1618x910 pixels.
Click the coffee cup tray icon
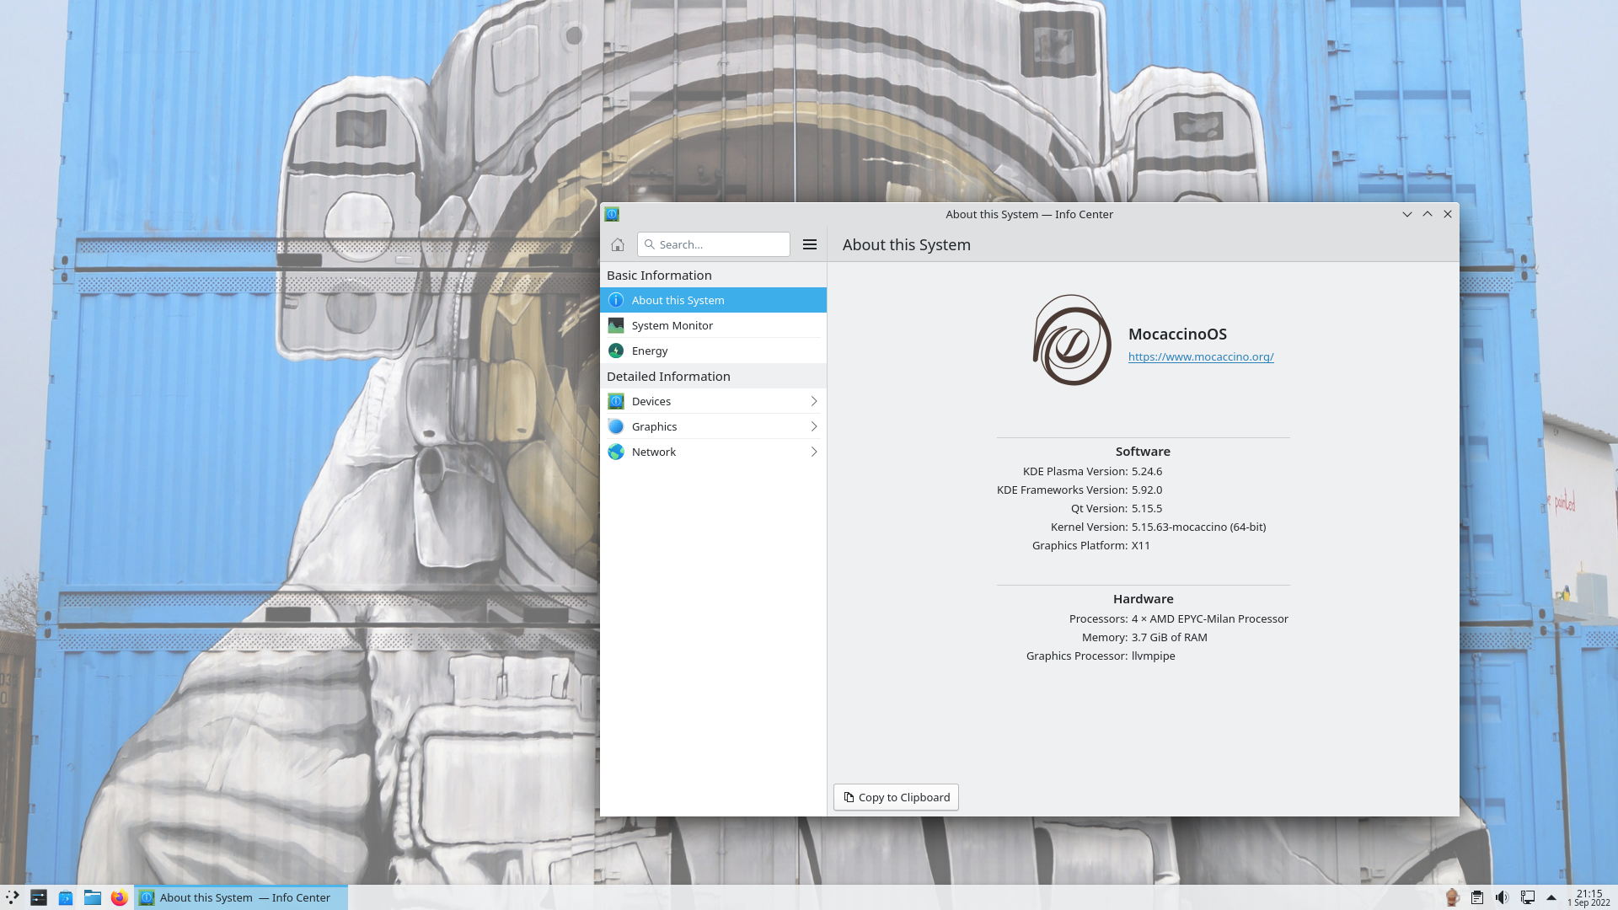[x=1452, y=897]
